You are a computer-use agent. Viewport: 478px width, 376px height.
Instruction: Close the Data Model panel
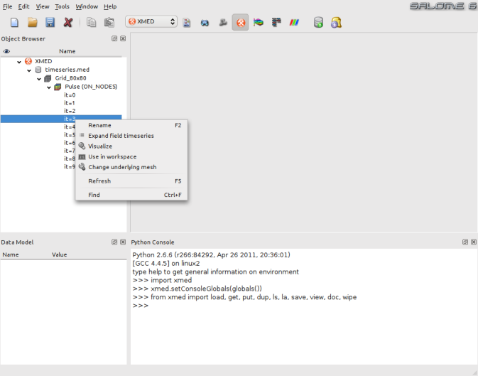[x=123, y=242]
